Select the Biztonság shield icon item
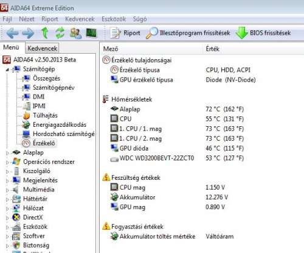 point(16,245)
